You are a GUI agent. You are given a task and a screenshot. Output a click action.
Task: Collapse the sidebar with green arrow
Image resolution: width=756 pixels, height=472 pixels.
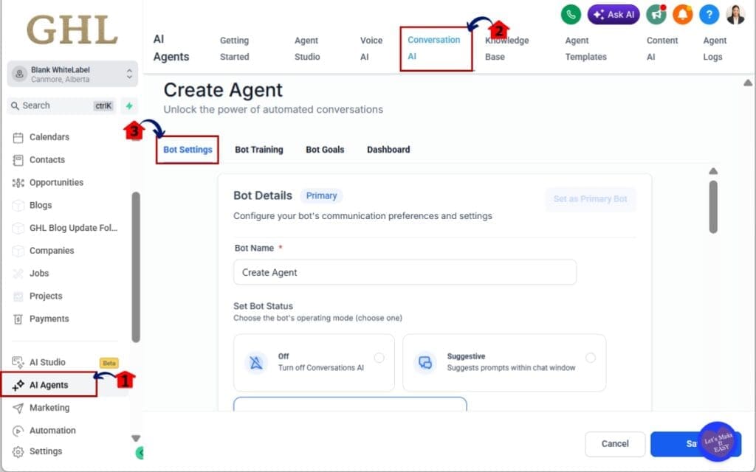coord(140,452)
